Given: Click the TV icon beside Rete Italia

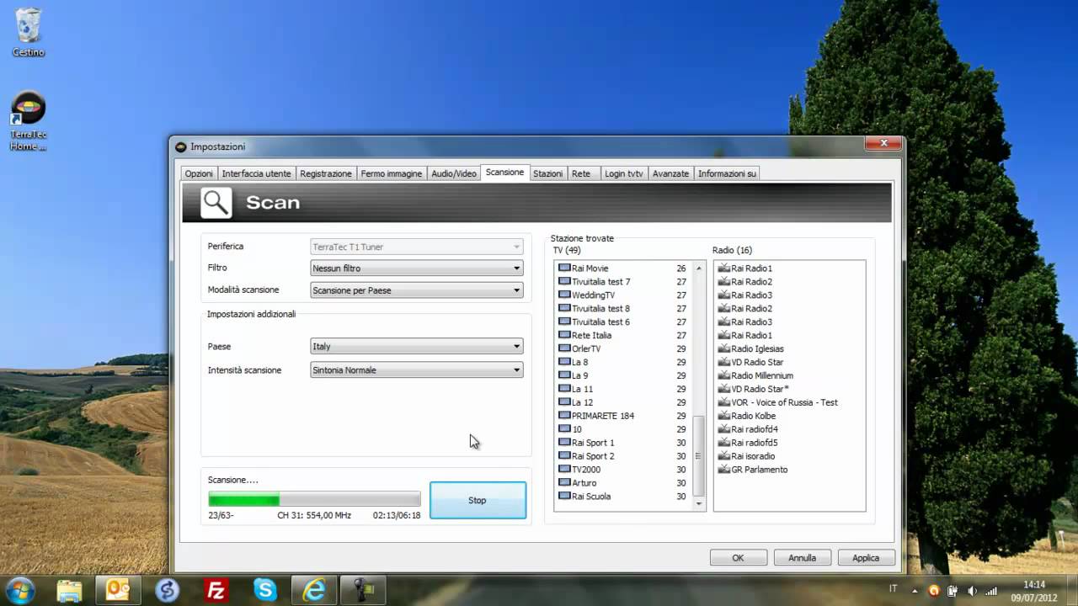Looking at the screenshot, I should pyautogui.click(x=564, y=335).
